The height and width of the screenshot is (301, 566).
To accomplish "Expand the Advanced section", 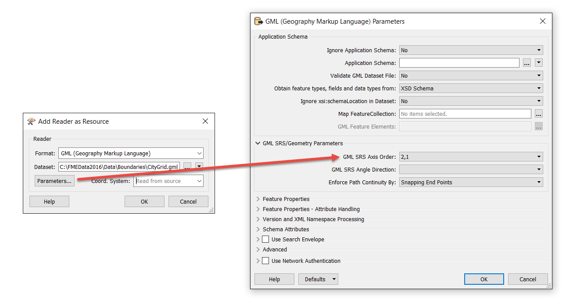I will [x=258, y=249].
